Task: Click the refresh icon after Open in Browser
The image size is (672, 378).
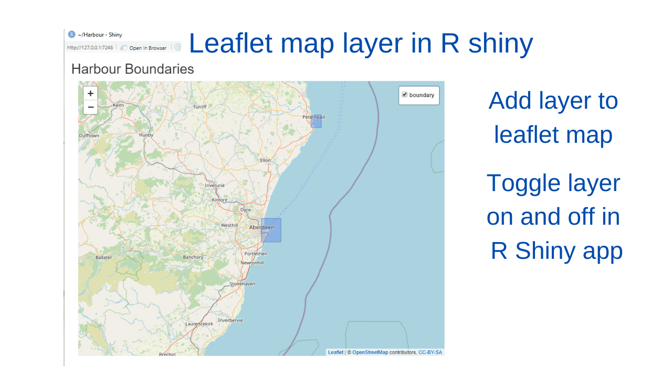Action: pyautogui.click(x=177, y=48)
